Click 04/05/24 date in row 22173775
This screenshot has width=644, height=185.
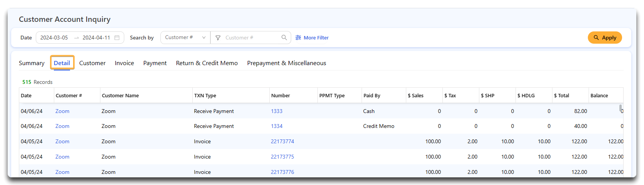[32, 157]
